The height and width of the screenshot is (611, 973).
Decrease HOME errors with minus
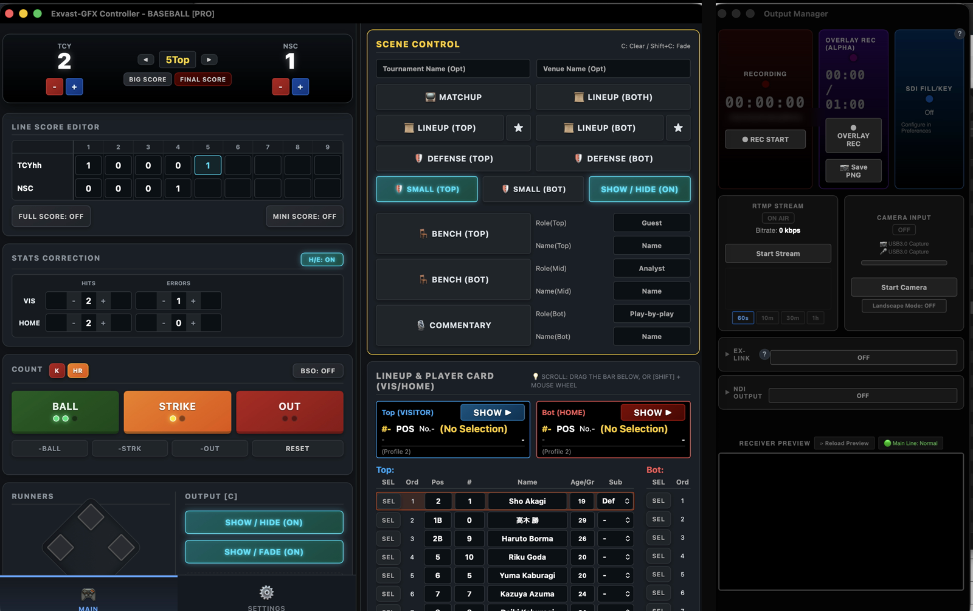[164, 323]
